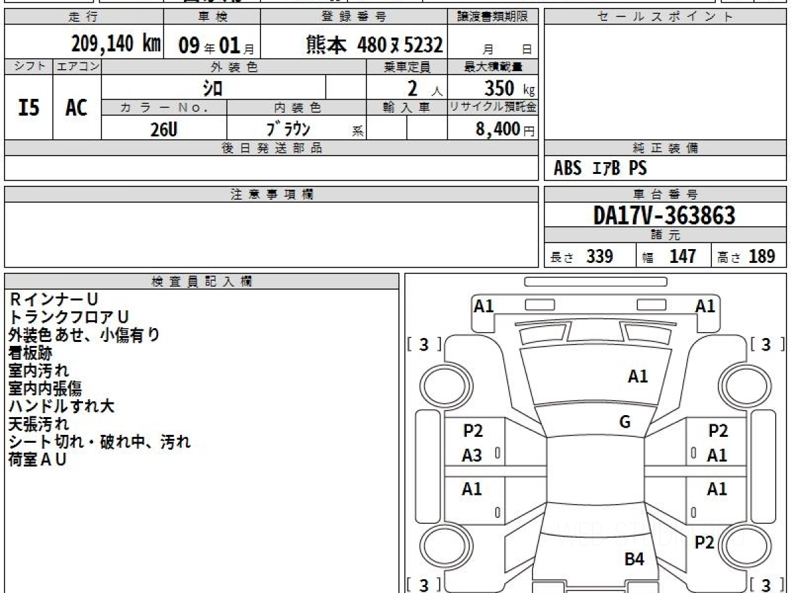
Task: Select the AC air conditioner cell
Action: pyautogui.click(x=76, y=107)
